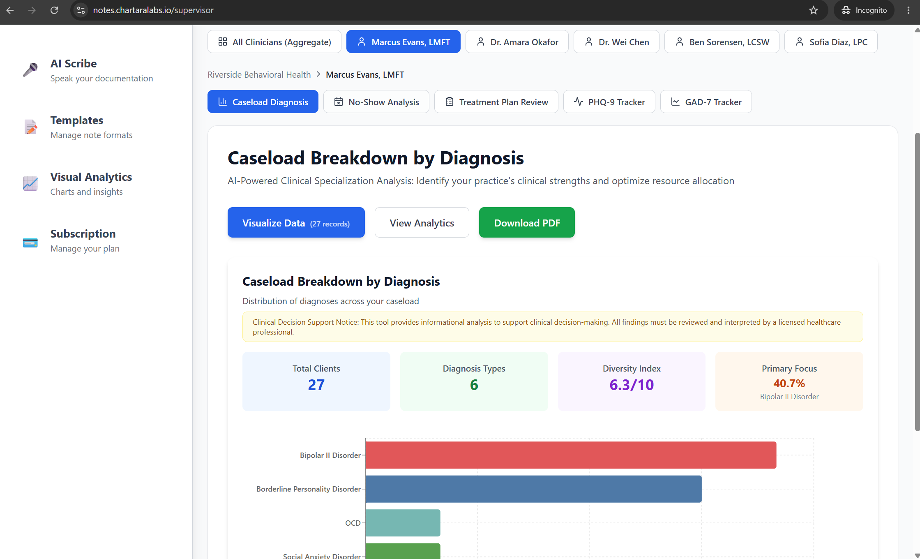This screenshot has height=559, width=920.
Task: Click grid icon on All Clinicians tab
Action: (223, 42)
